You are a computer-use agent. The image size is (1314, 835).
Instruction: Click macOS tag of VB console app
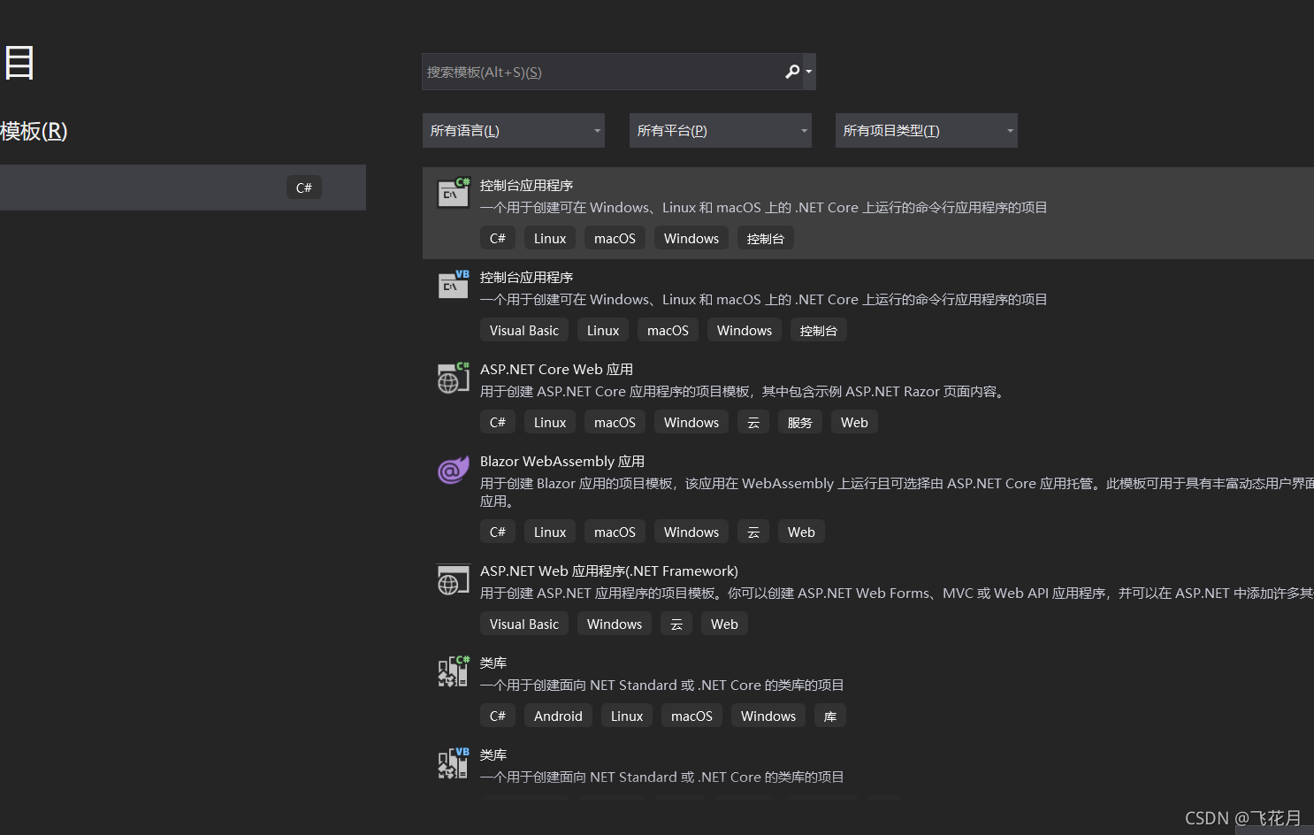tap(668, 331)
